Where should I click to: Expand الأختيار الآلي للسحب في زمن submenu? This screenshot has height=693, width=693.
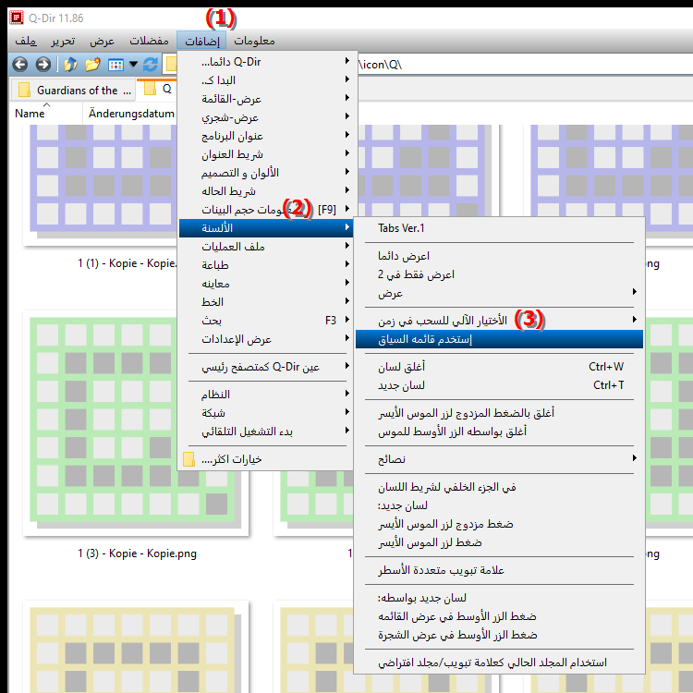(x=499, y=321)
